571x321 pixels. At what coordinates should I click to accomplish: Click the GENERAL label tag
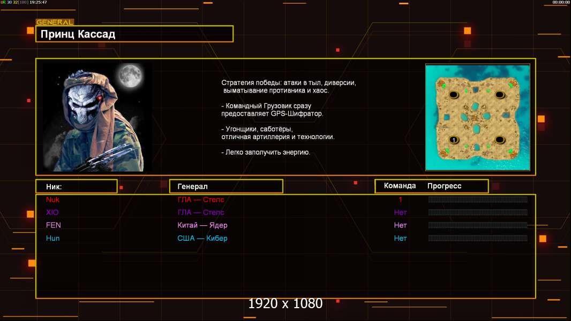click(x=55, y=22)
